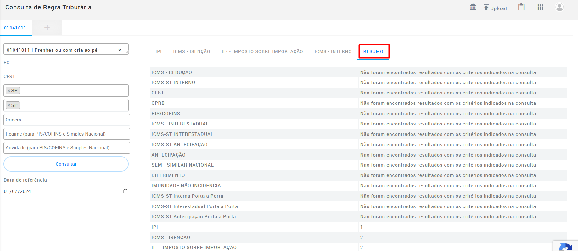Switch to ICMS - ISENÇÃO tab
Image resolution: width=578 pixels, height=251 pixels.
(x=192, y=51)
